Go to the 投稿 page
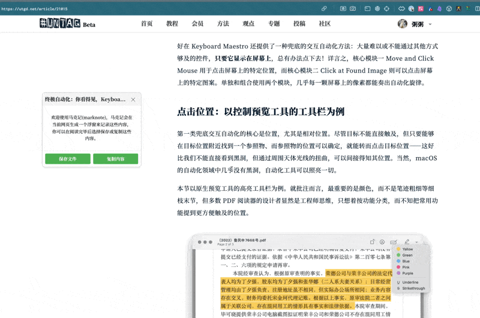Image resolution: width=480 pixels, height=318 pixels. [x=299, y=23]
